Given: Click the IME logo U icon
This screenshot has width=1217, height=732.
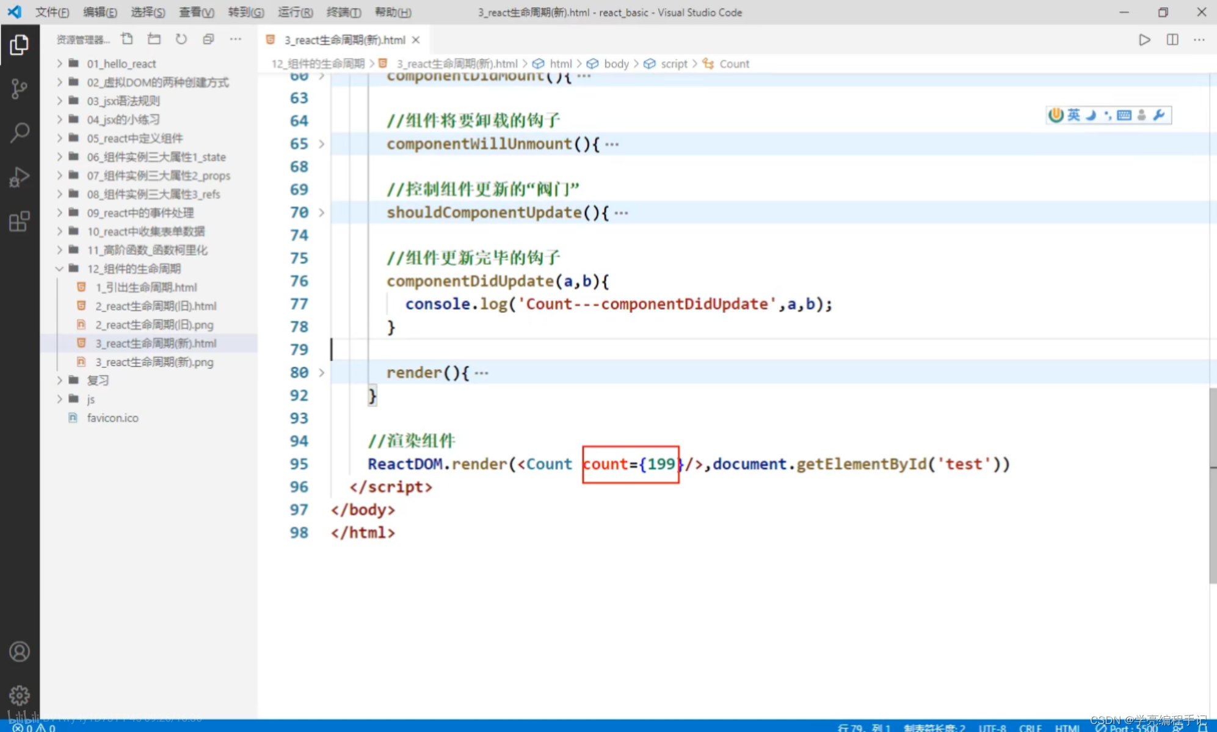Looking at the screenshot, I should [x=1056, y=115].
